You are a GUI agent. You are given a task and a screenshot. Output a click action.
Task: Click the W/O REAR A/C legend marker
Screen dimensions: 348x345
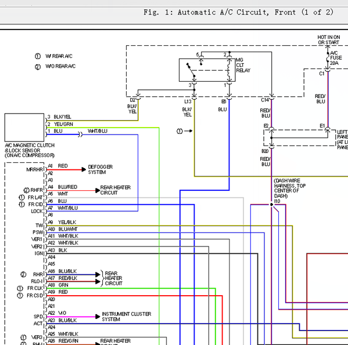(38, 67)
